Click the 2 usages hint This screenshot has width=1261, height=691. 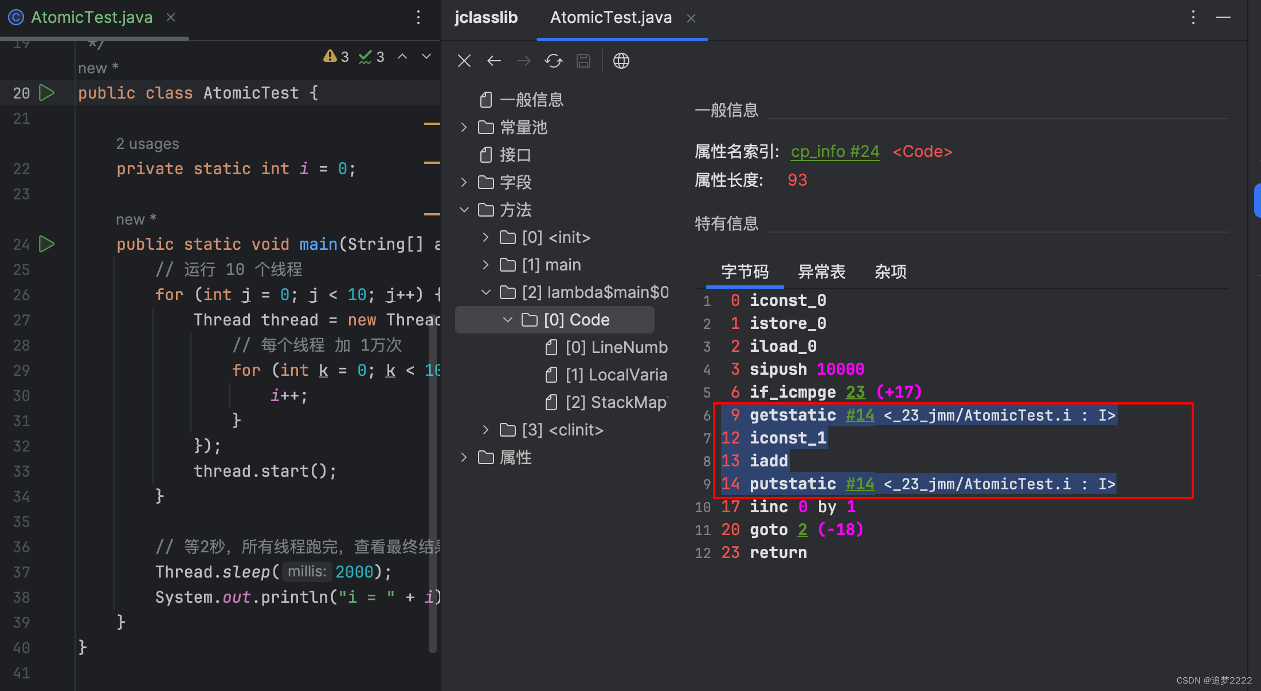click(147, 143)
